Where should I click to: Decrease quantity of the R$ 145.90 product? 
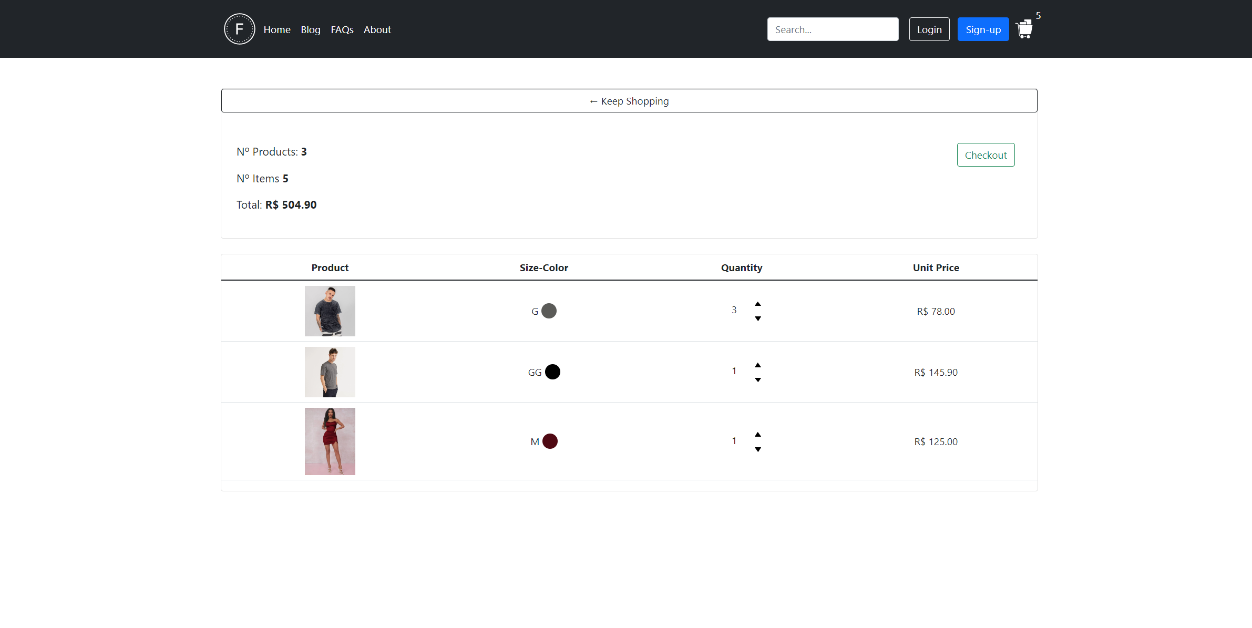click(757, 379)
